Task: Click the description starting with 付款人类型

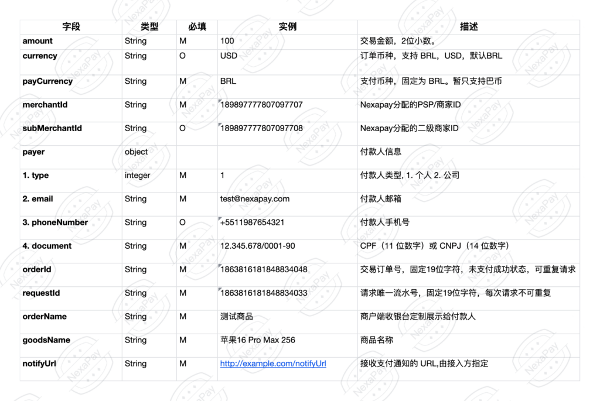Action: point(410,176)
